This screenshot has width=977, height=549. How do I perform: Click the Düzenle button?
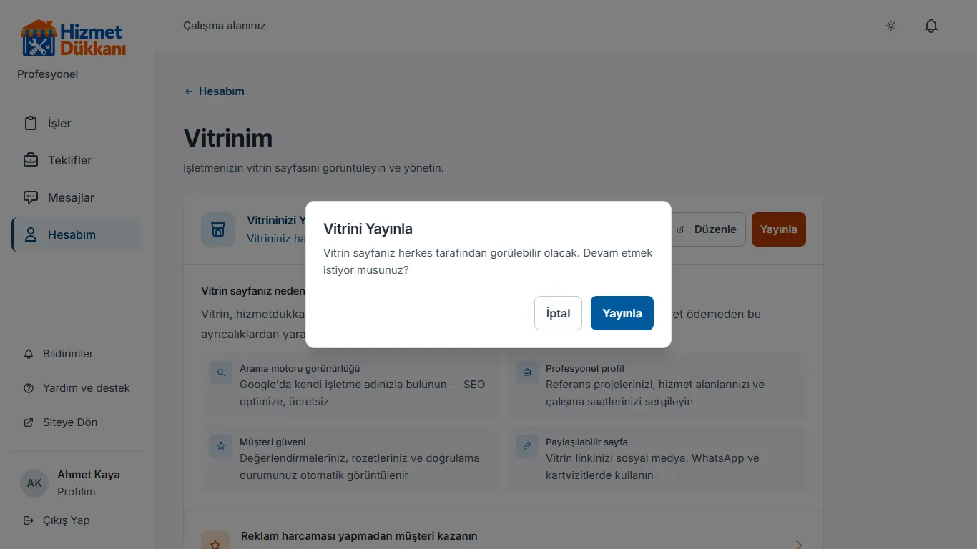707,229
